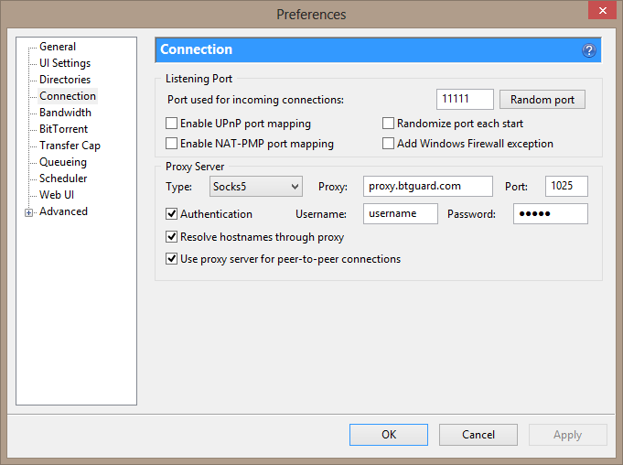Screen dimensions: 623x465
Task: Toggle proxy for peer-to-peer connections
Action: pos(172,259)
